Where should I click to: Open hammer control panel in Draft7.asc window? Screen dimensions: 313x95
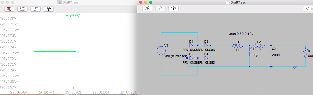(174, 8)
